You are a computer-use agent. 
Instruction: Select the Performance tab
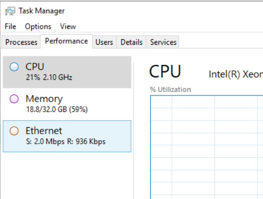coord(67,41)
